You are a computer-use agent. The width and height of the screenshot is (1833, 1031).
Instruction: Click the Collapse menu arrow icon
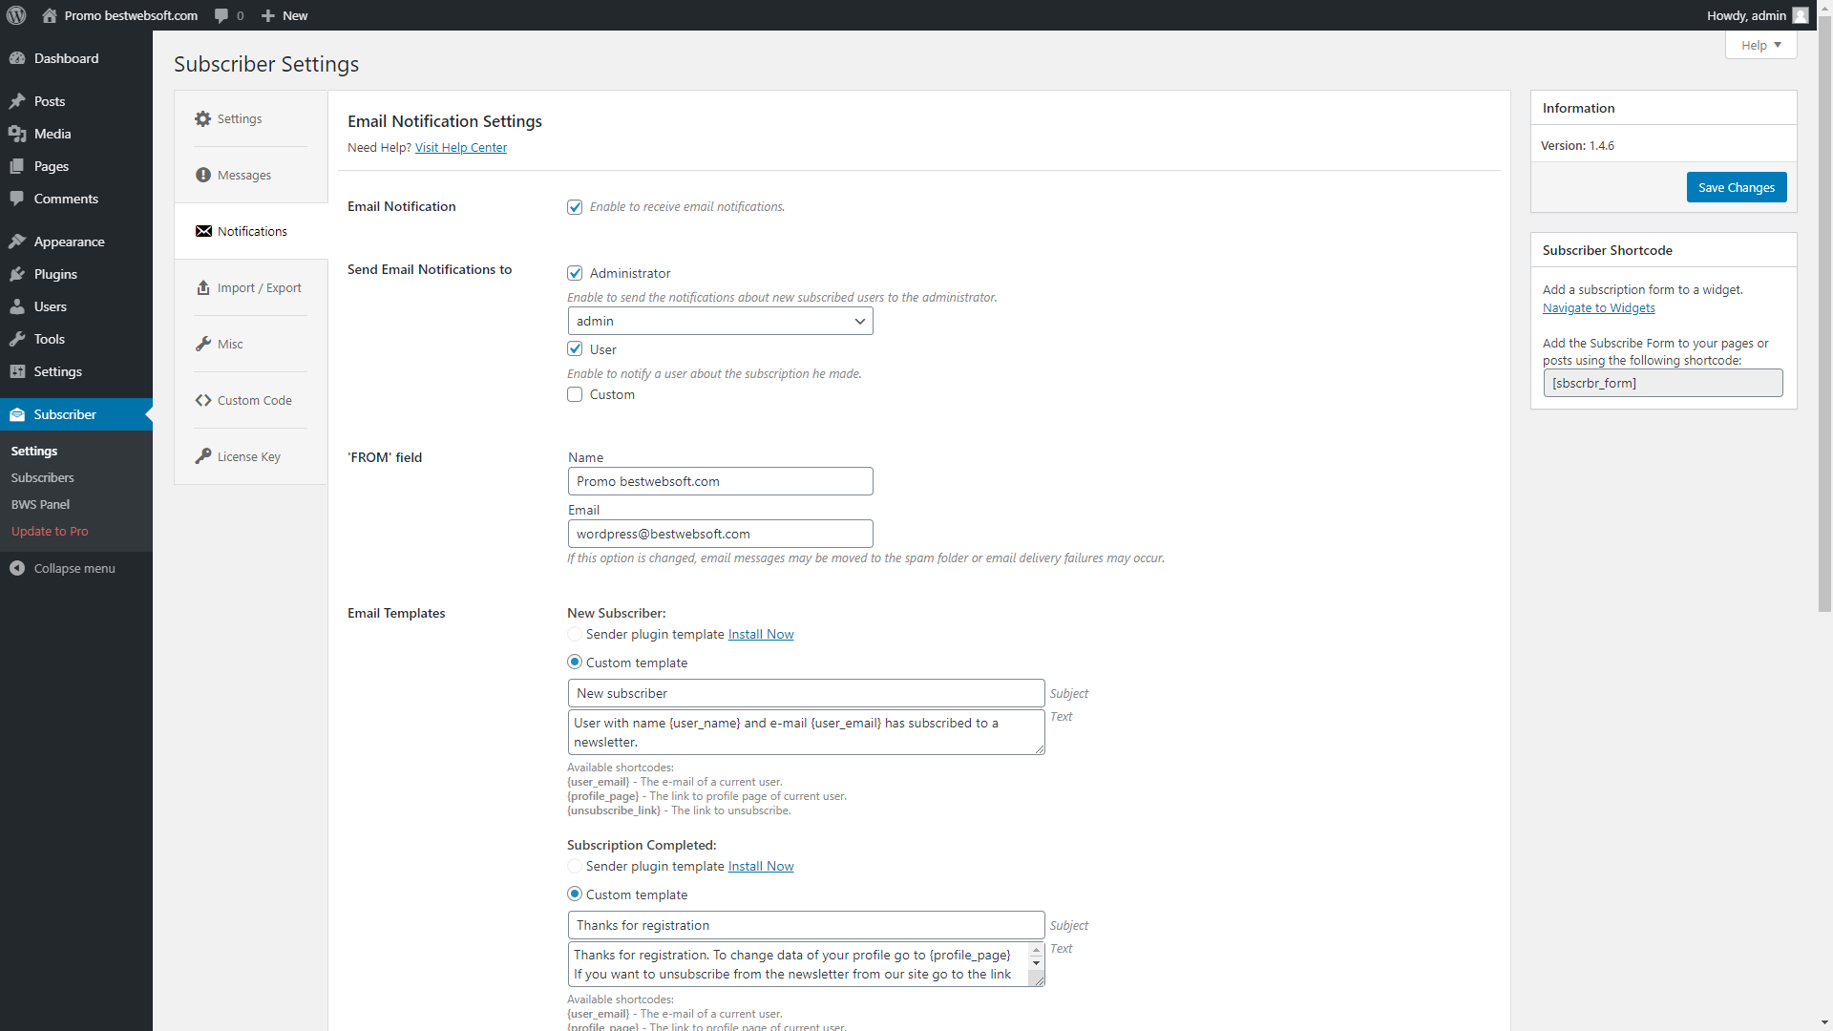coord(17,568)
